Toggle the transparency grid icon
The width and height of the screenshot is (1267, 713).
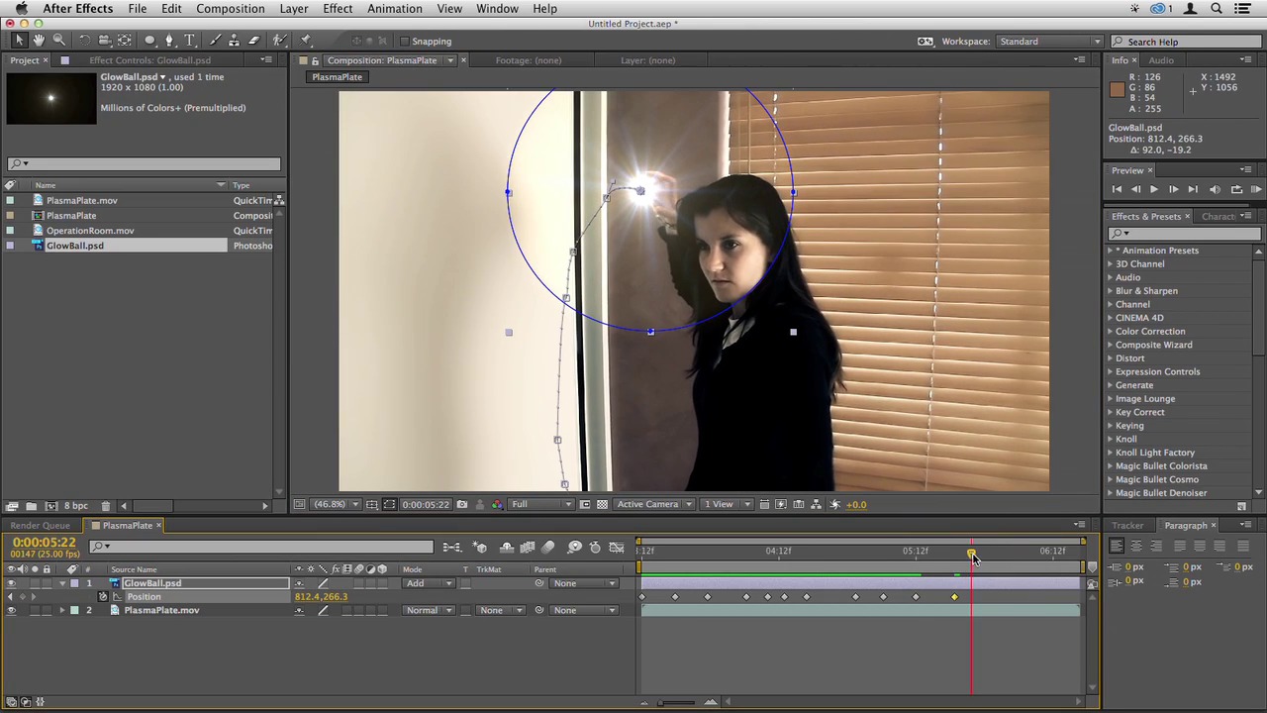pos(602,505)
